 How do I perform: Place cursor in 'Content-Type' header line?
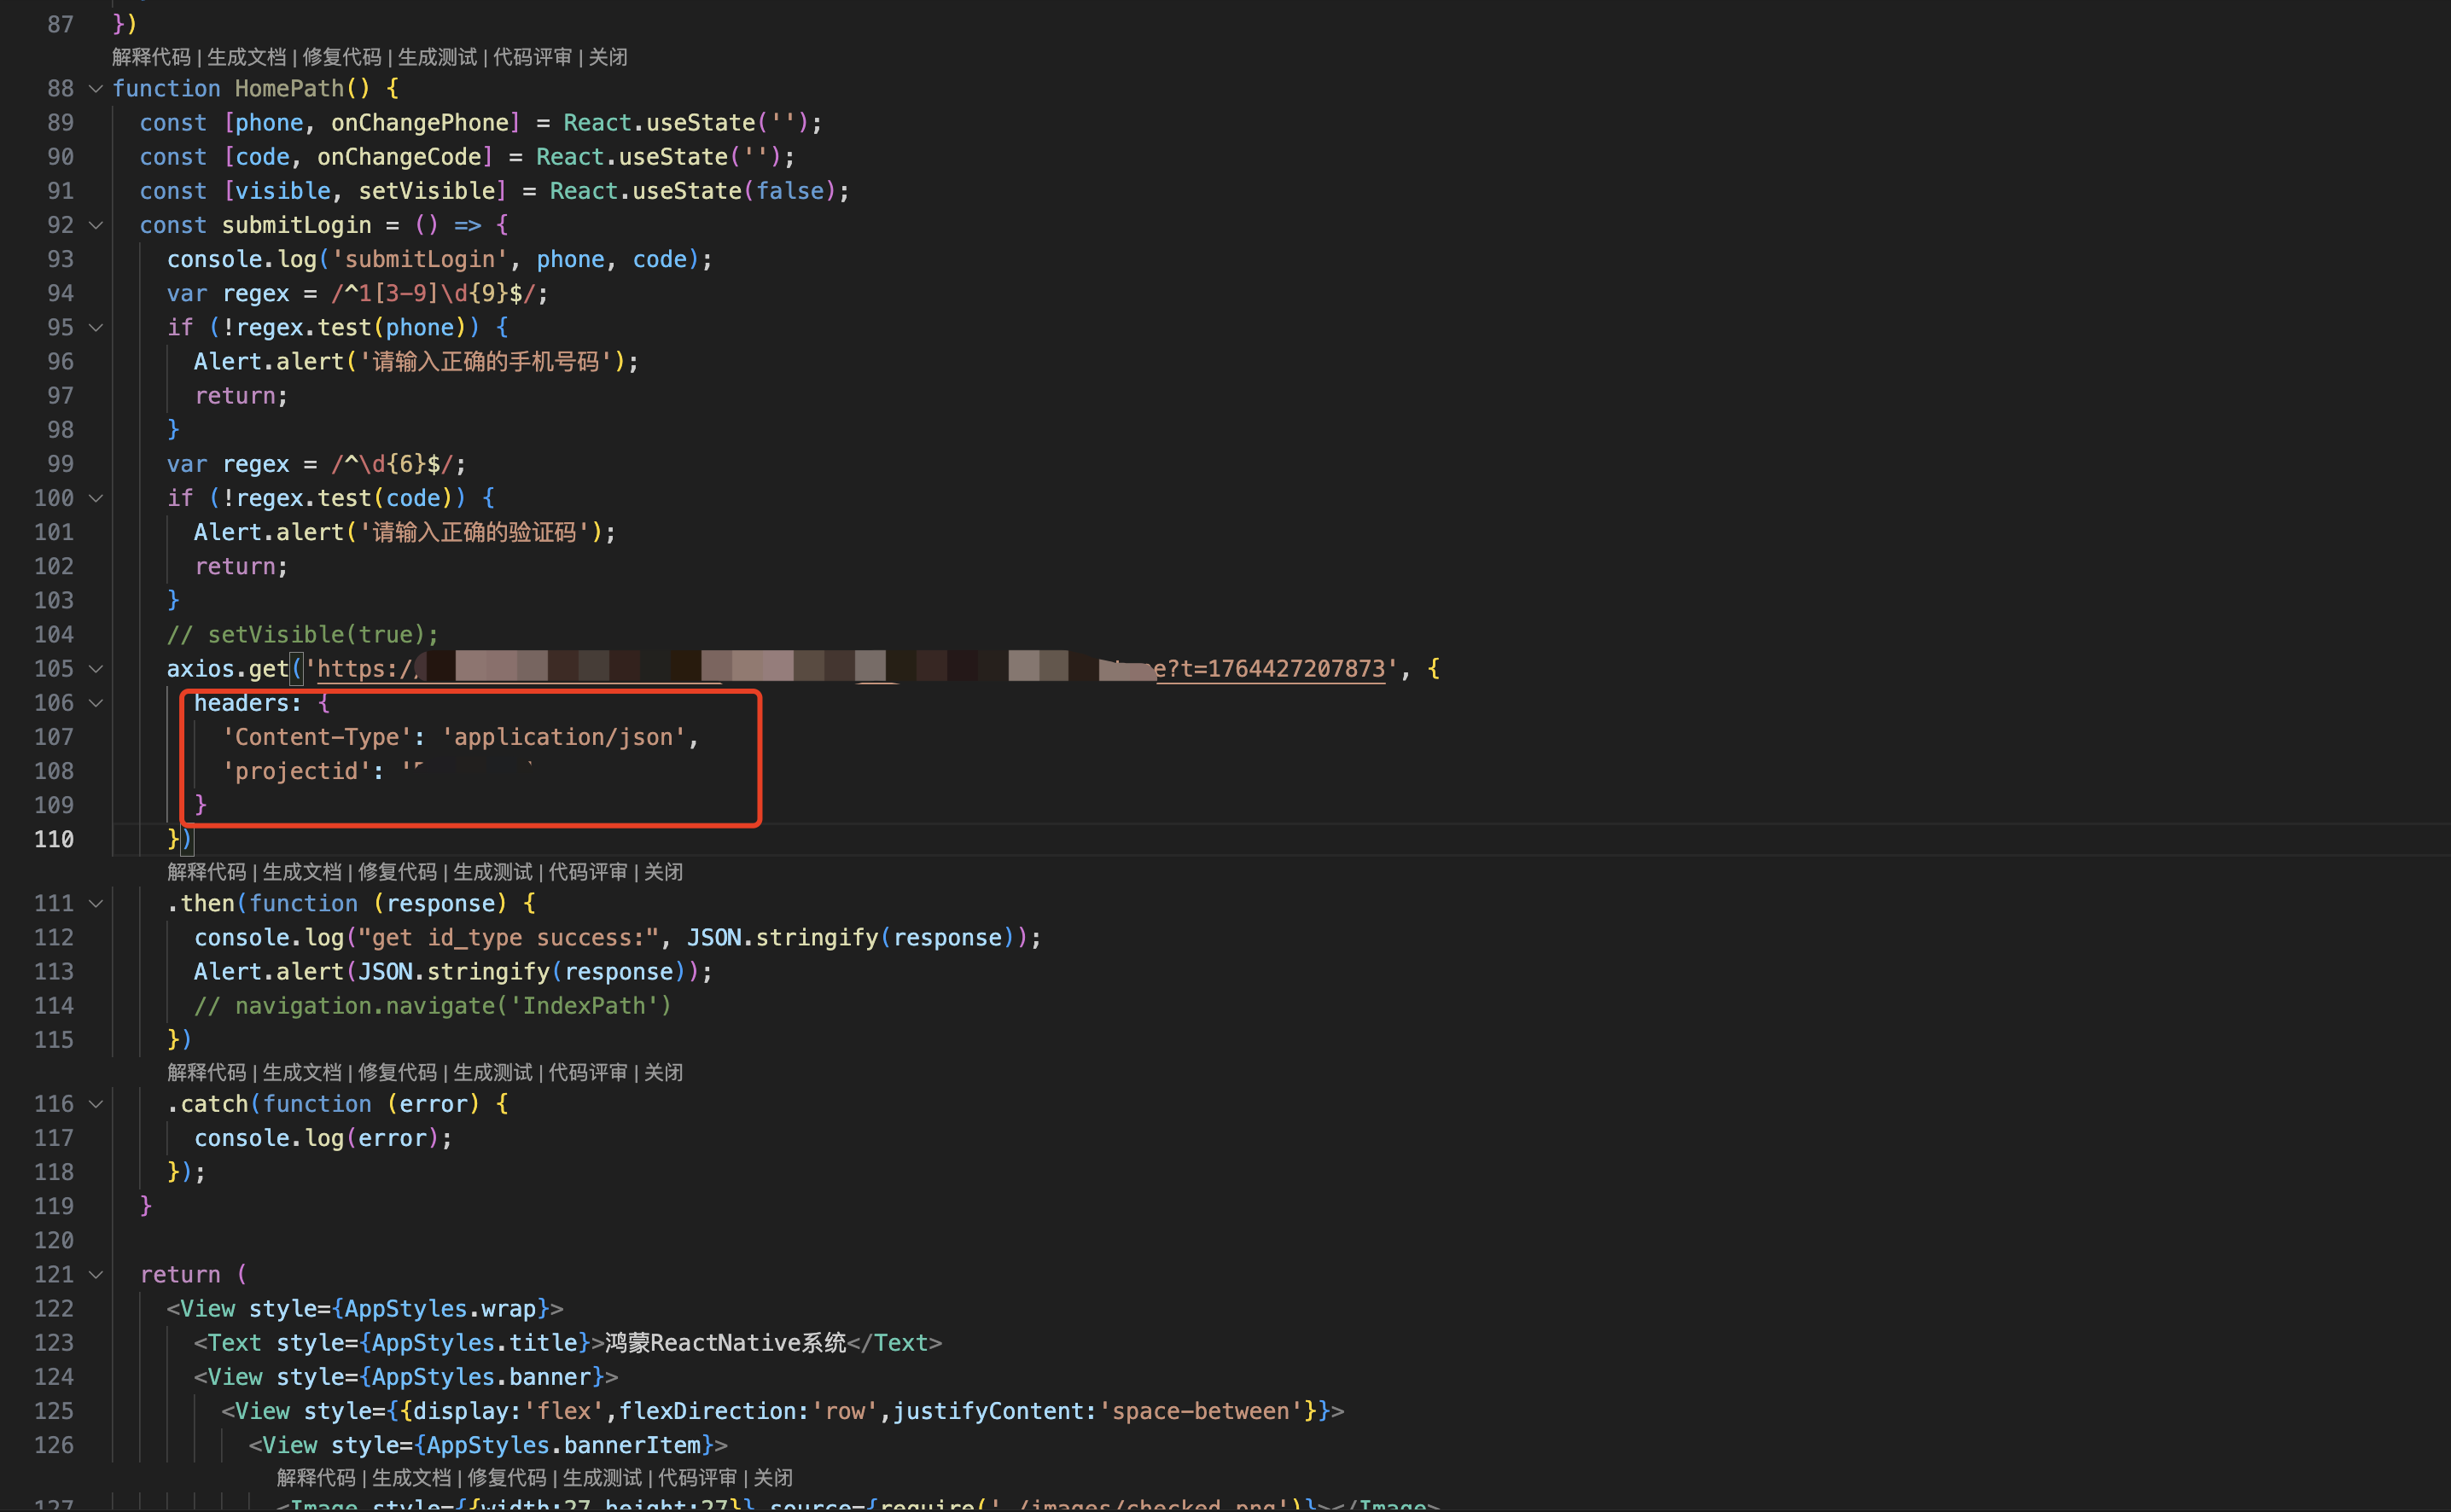tap(320, 738)
